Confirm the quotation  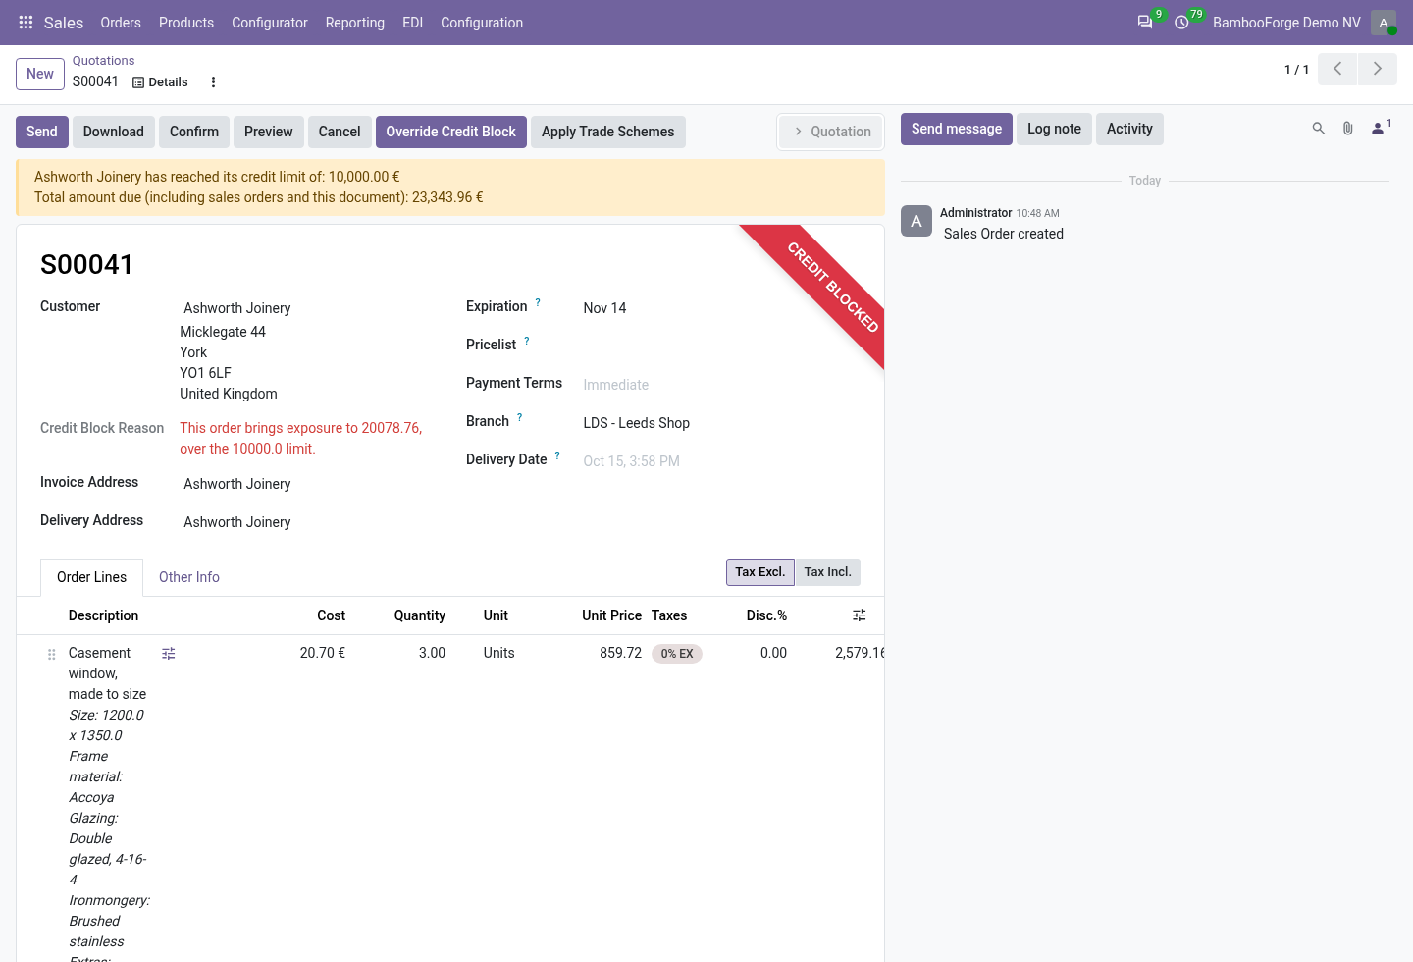point(194,132)
